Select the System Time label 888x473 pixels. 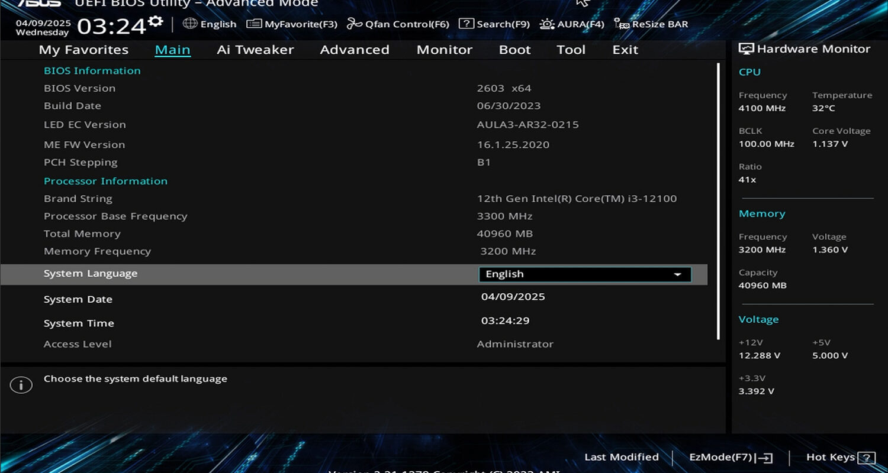pyautogui.click(x=79, y=323)
